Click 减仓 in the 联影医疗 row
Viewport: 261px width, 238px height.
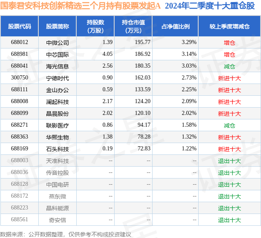point(229,126)
